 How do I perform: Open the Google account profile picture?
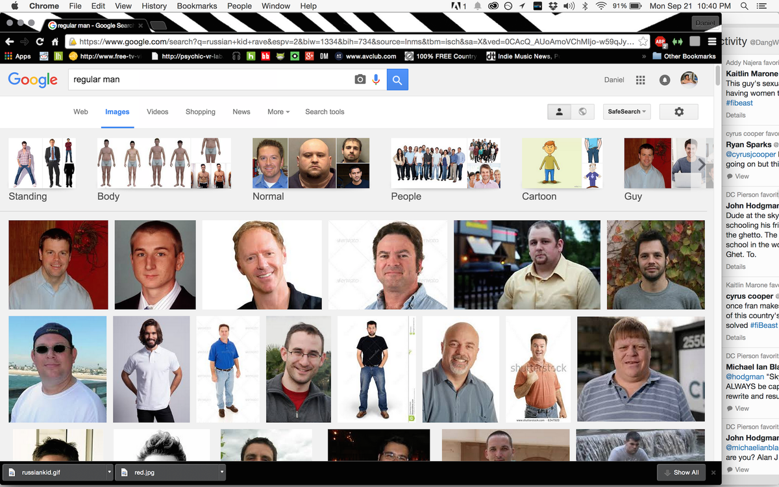tap(689, 79)
